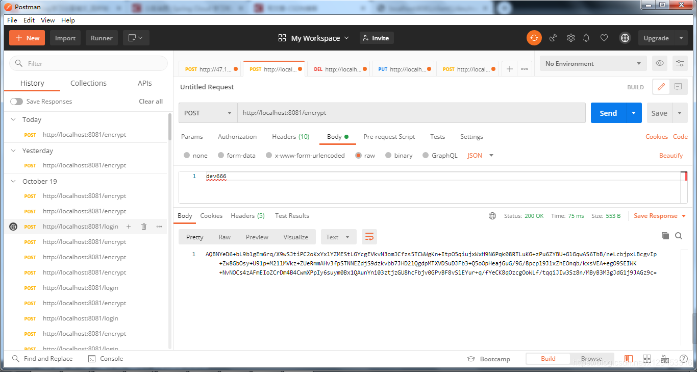Add the login request to collection
Image resolution: width=697 pixels, height=372 pixels.
tap(129, 227)
